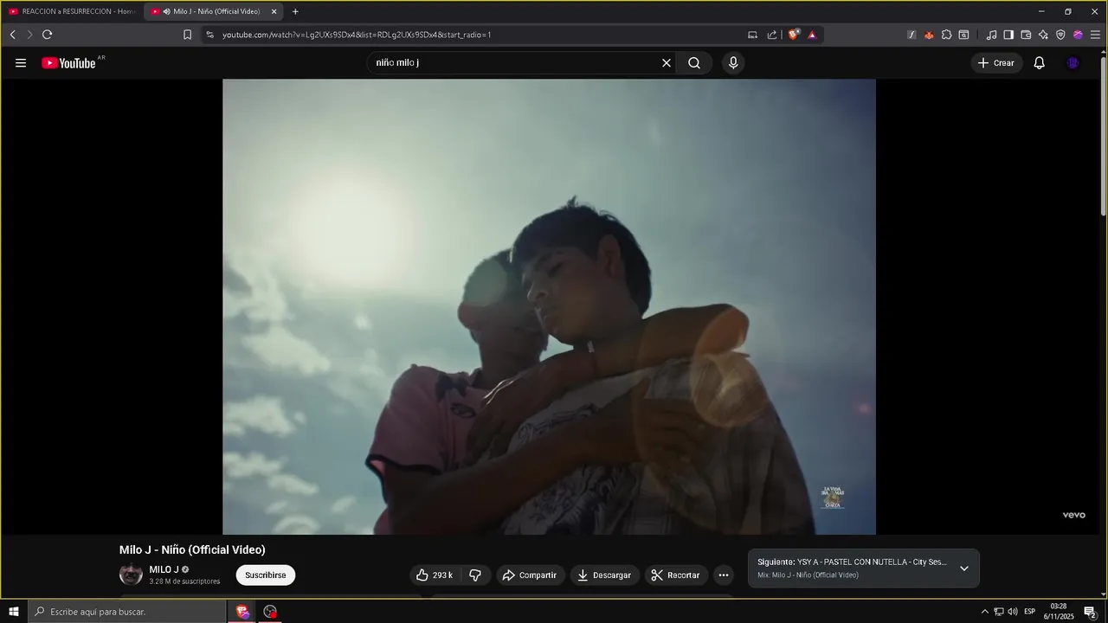Reload the current page
The image size is (1108, 623).
point(47,35)
